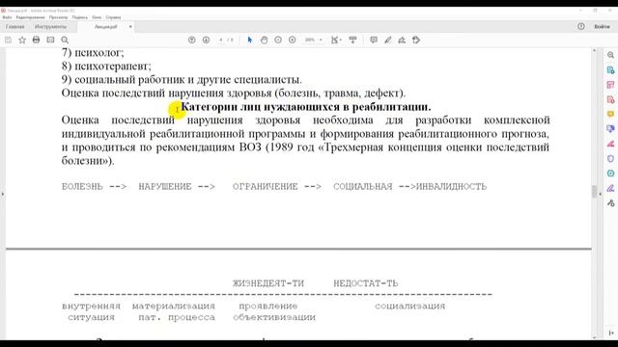The width and height of the screenshot is (618, 347).
Task: Zoom in with plus circle icon
Action: coord(293,40)
